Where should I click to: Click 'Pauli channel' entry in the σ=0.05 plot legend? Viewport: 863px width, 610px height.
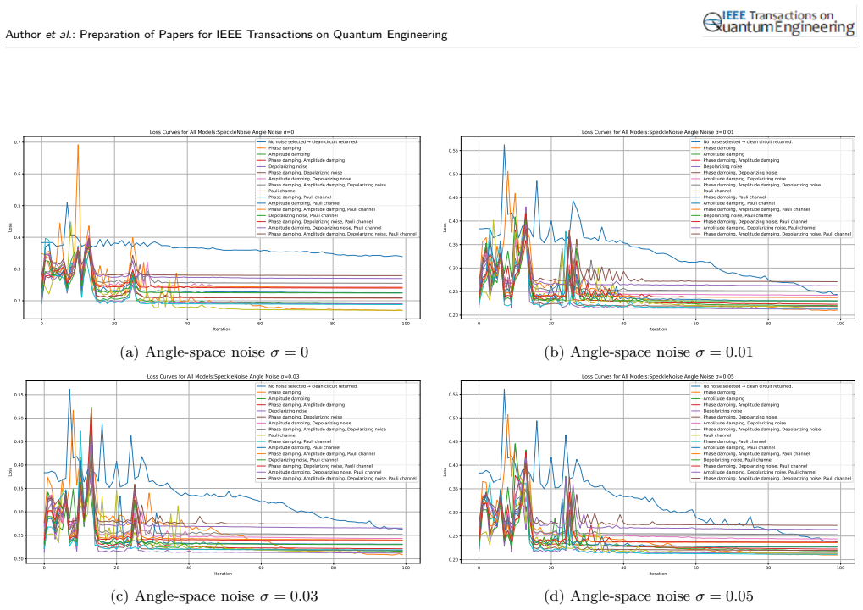[x=717, y=435]
